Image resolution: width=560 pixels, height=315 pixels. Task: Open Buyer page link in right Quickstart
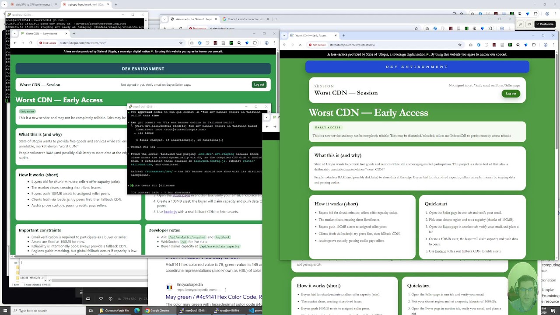(450, 227)
